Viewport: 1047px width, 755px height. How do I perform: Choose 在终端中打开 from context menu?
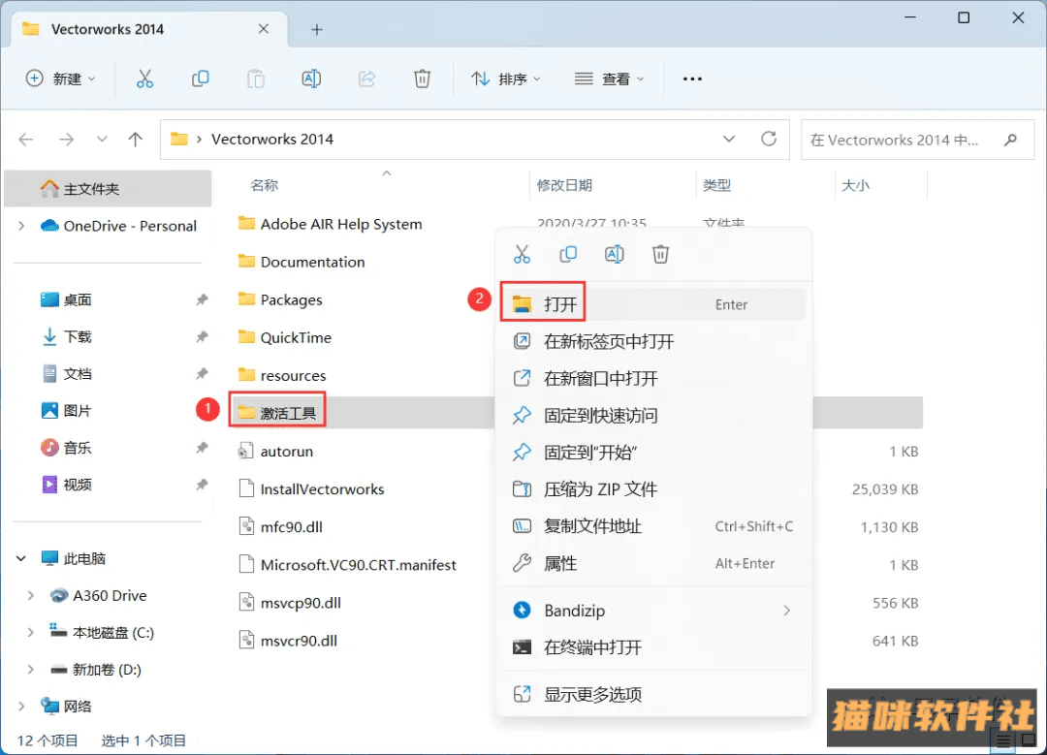point(653,646)
